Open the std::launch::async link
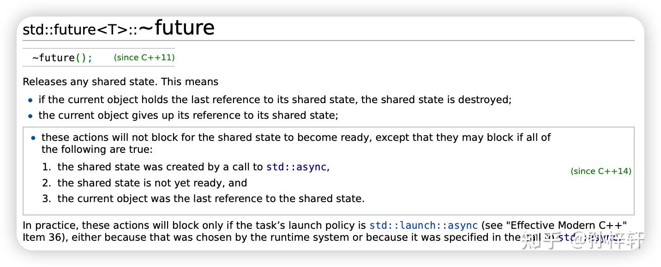Viewport: 661px width, 267px height. (x=423, y=226)
